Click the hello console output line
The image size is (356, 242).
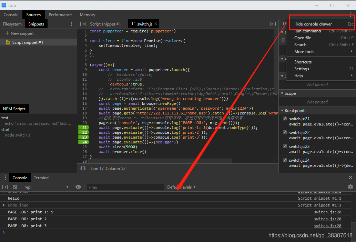click(x=14, y=198)
